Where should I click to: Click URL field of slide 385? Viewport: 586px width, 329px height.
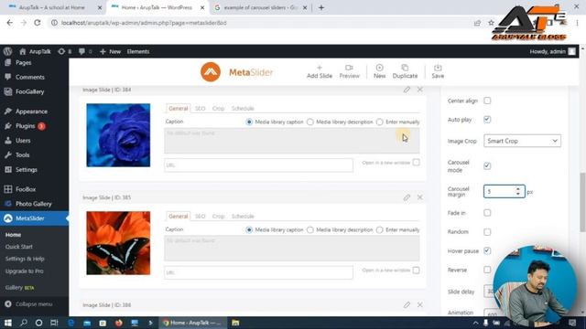(258, 272)
